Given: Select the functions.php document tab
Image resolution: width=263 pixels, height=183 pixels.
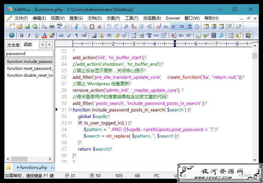Looking at the screenshot, I should (33, 168).
